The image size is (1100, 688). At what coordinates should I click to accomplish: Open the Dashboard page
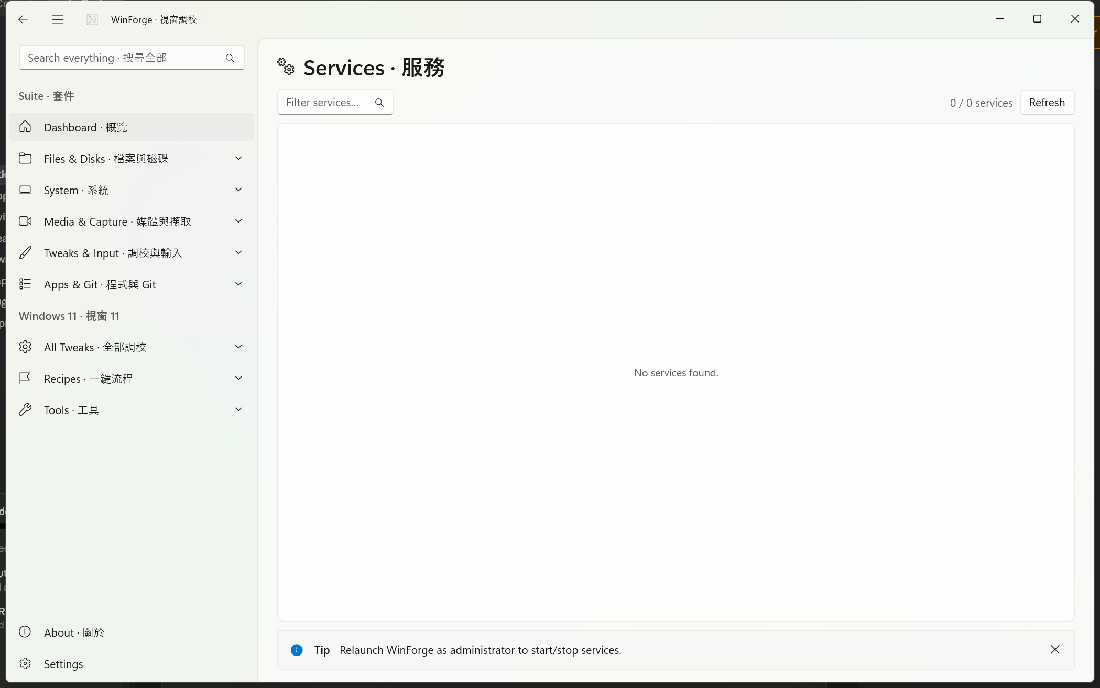(x=132, y=127)
